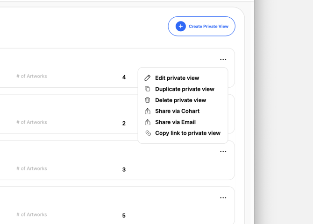The height and width of the screenshot is (224, 313).
Task: Open the options menu for the 3 artworks card
Action: point(223,152)
